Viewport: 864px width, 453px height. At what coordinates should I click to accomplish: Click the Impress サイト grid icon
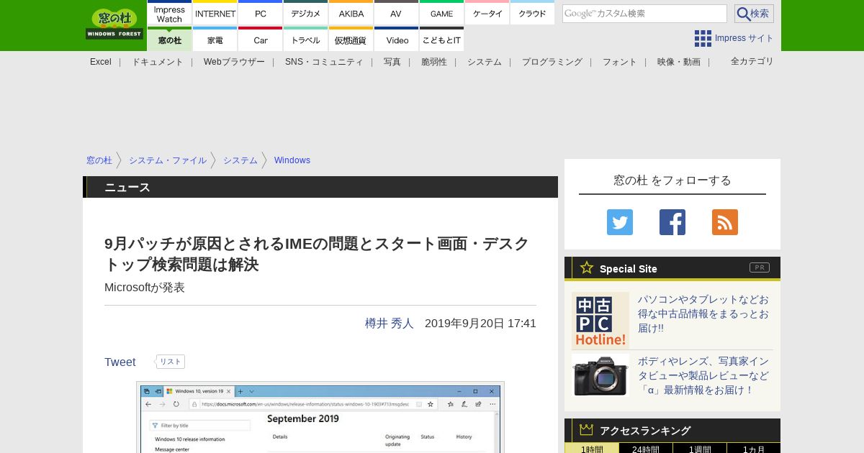[x=703, y=38]
